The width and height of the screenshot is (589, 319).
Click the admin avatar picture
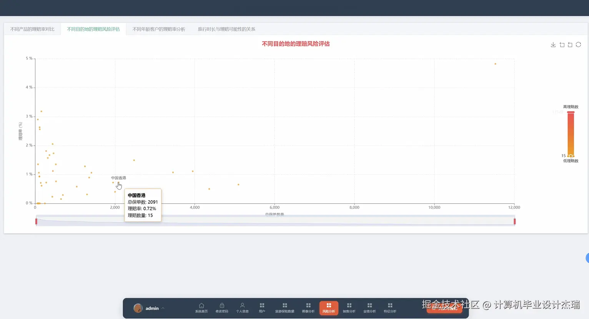coord(138,308)
